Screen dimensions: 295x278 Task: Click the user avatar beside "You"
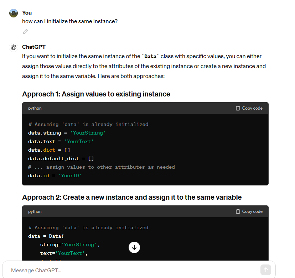(14, 13)
